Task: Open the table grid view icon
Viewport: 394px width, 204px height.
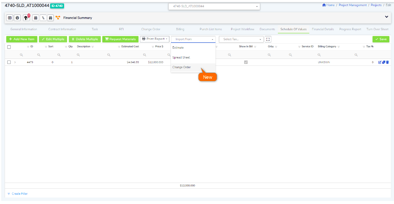Action: [x=10, y=18]
